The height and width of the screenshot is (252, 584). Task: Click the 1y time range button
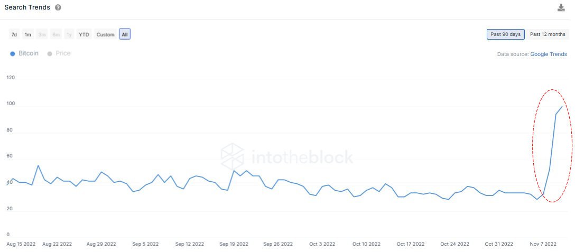69,34
